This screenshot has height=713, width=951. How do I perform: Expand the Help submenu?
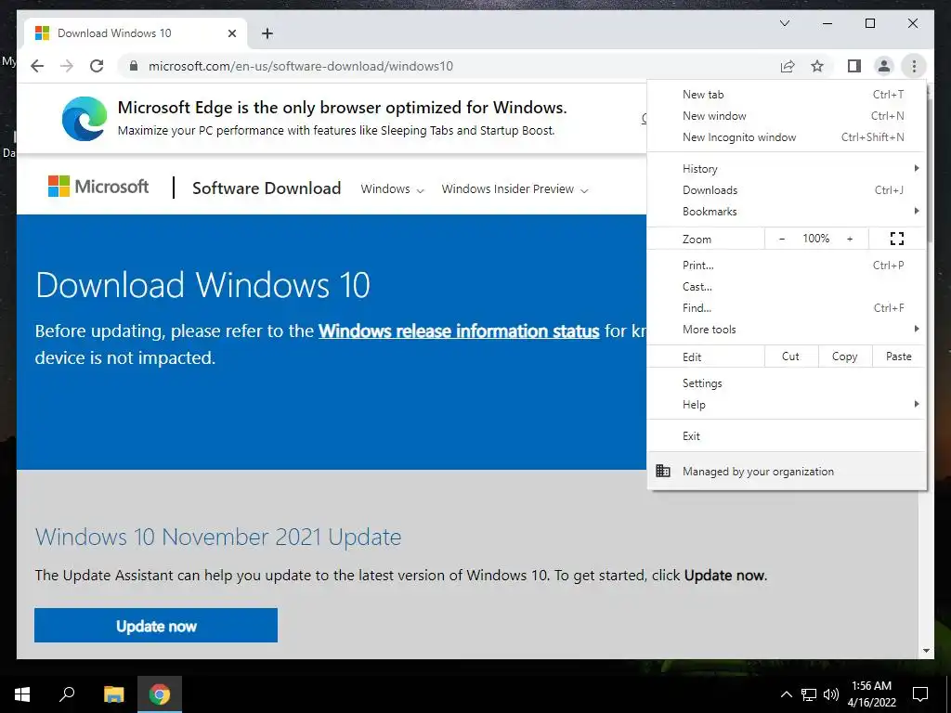point(786,405)
